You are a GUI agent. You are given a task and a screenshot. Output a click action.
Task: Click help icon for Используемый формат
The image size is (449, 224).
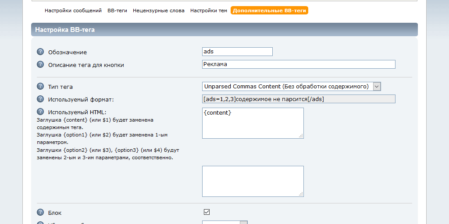40,99
